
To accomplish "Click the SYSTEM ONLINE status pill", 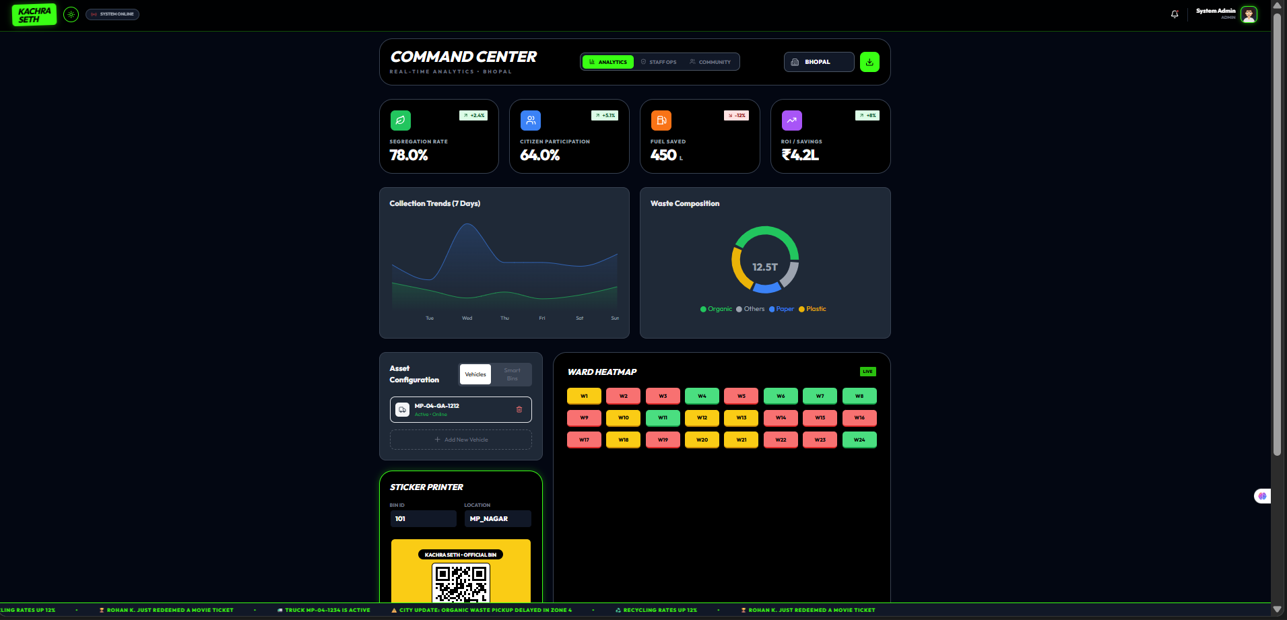I will 112,13.
